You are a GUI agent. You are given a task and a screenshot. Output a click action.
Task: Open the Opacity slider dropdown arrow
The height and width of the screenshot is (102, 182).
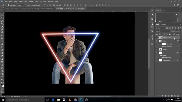pyautogui.click(x=180, y=31)
